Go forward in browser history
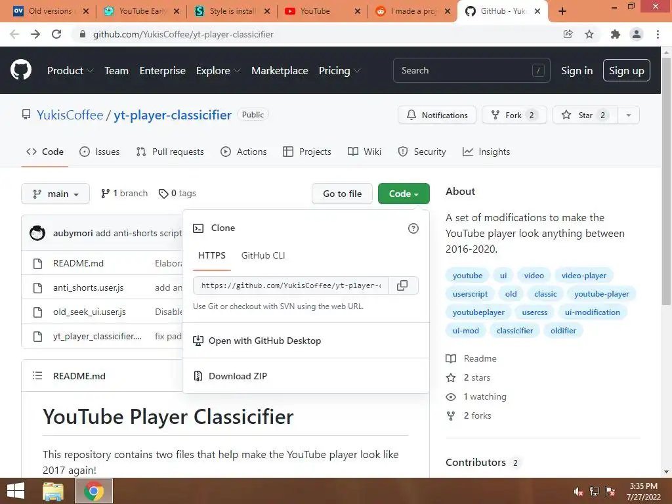 pyautogui.click(x=35, y=34)
